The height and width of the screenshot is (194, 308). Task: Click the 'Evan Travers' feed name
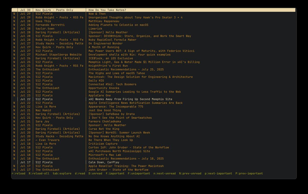coord(47,140)
